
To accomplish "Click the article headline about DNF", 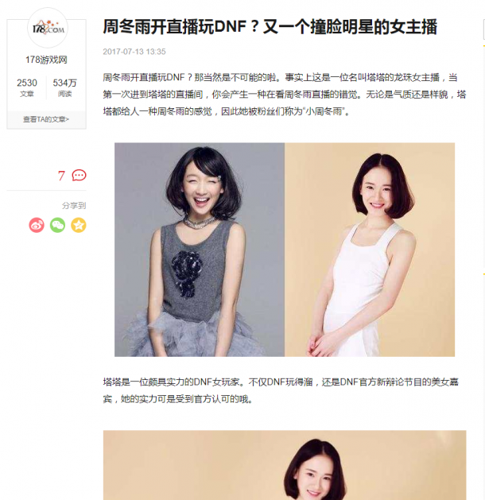I will pyautogui.click(x=270, y=27).
